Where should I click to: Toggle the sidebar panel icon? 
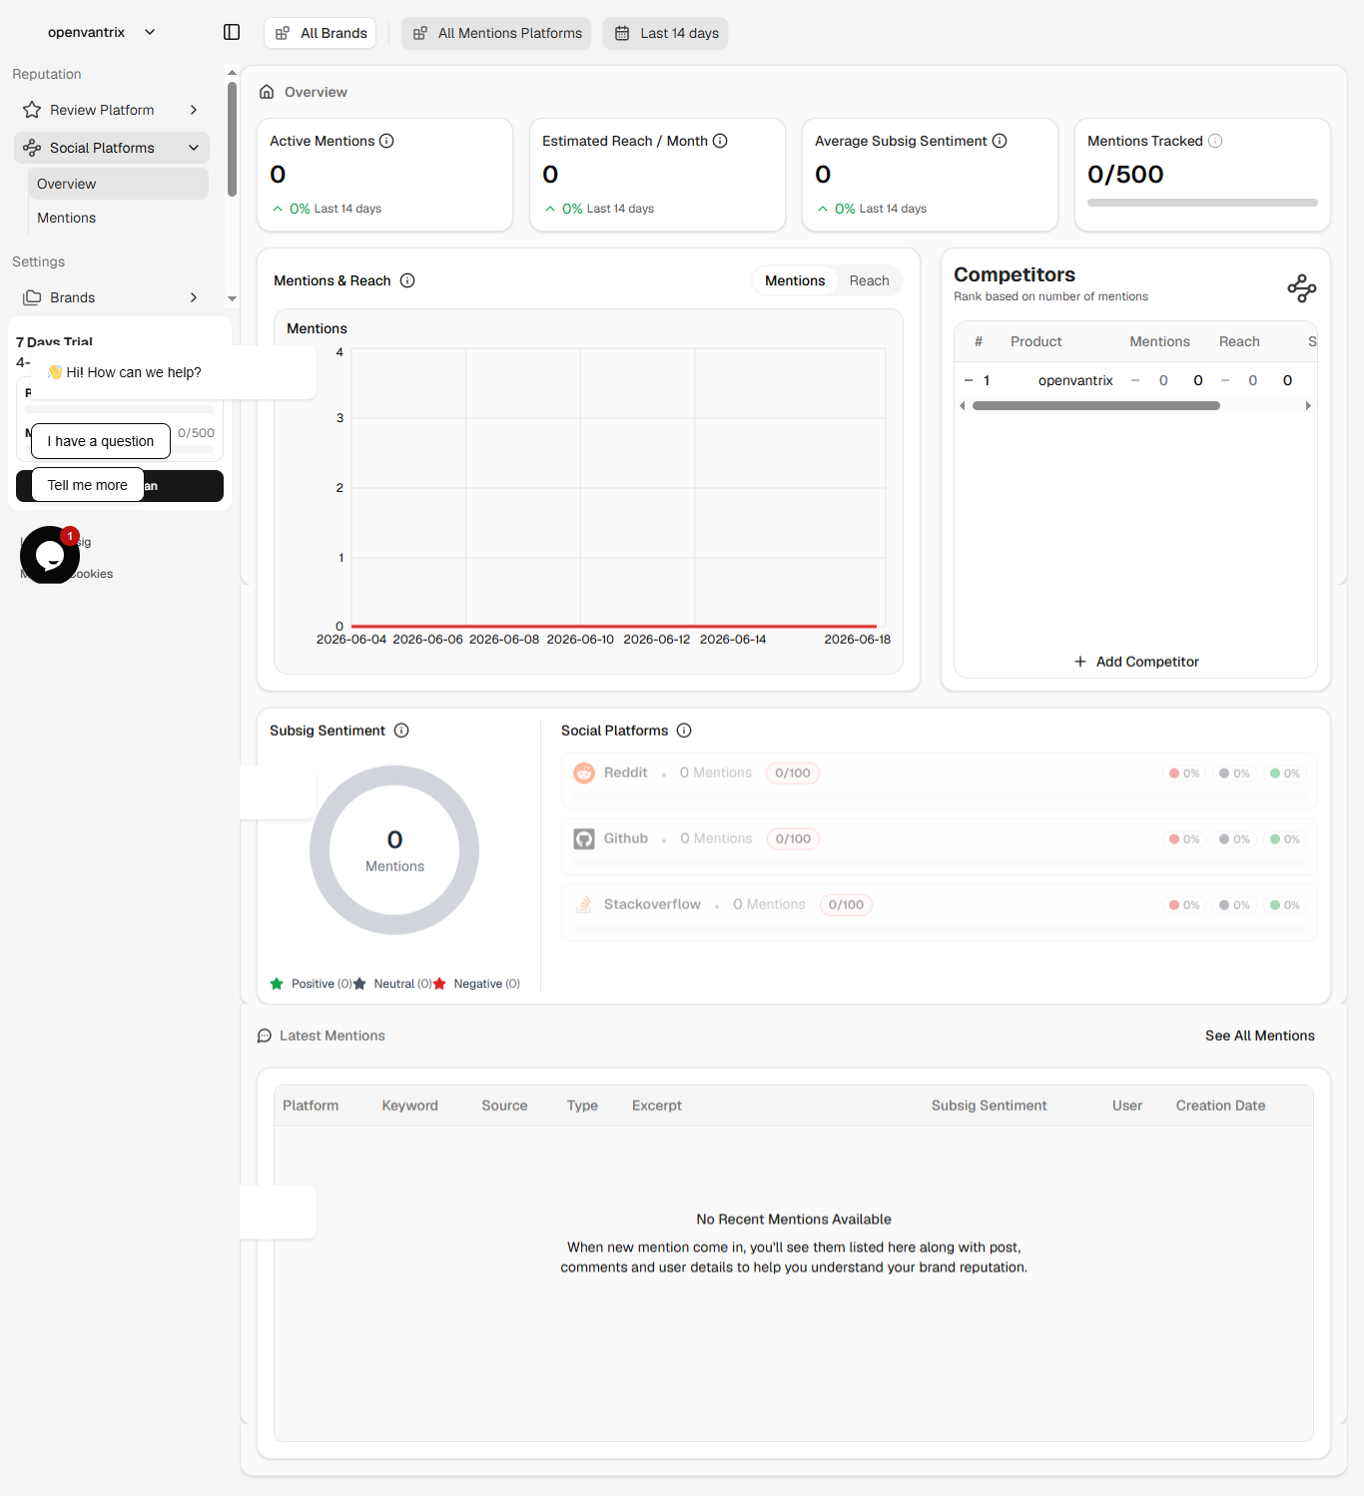click(x=232, y=32)
